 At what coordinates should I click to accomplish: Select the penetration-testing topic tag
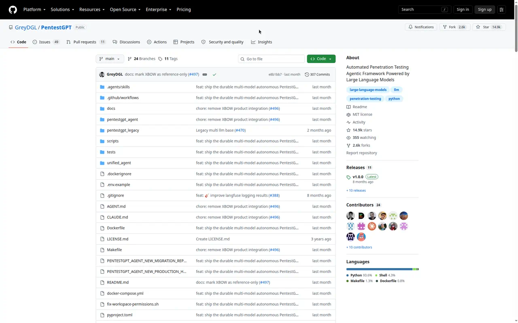pyautogui.click(x=365, y=99)
